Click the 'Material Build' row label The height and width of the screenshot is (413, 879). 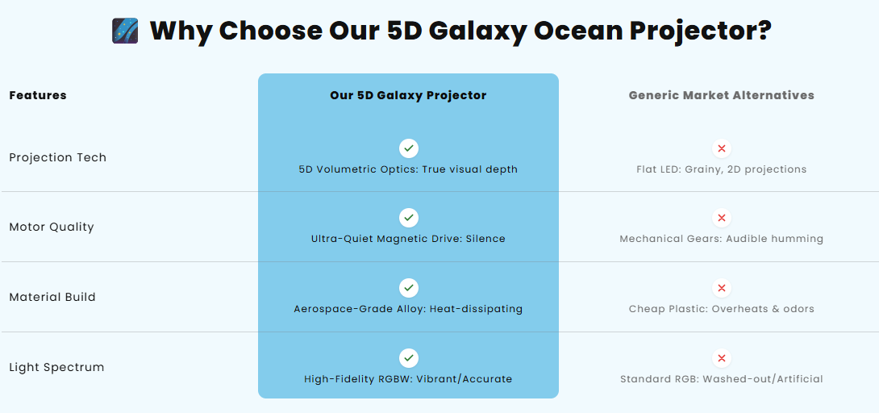click(52, 297)
